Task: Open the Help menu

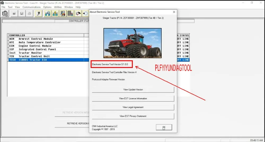Action: tap(78, 7)
